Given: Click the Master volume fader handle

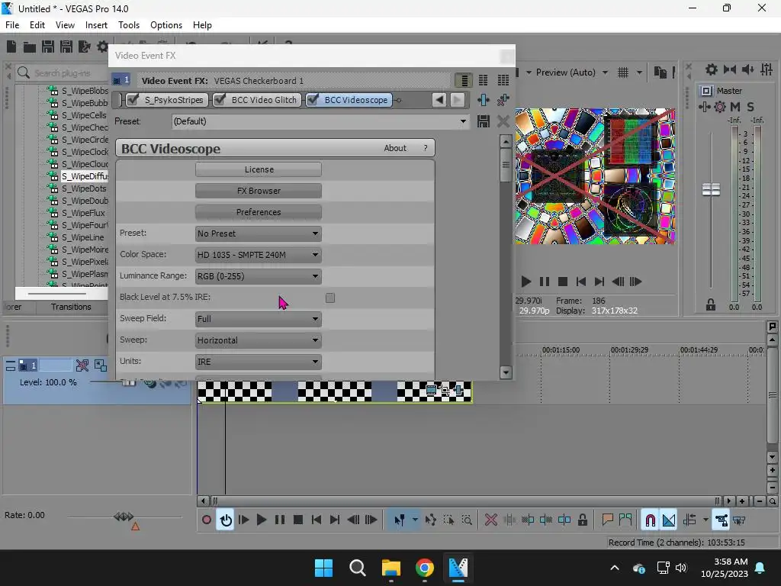Looking at the screenshot, I should 711,189.
